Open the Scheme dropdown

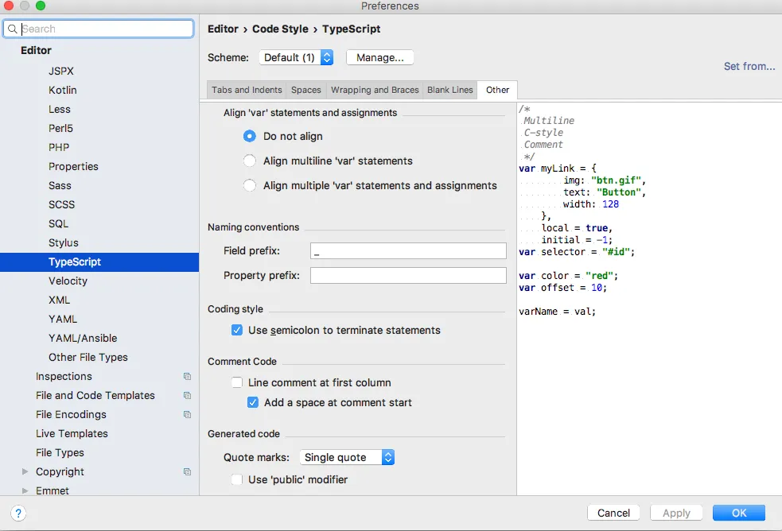(296, 57)
